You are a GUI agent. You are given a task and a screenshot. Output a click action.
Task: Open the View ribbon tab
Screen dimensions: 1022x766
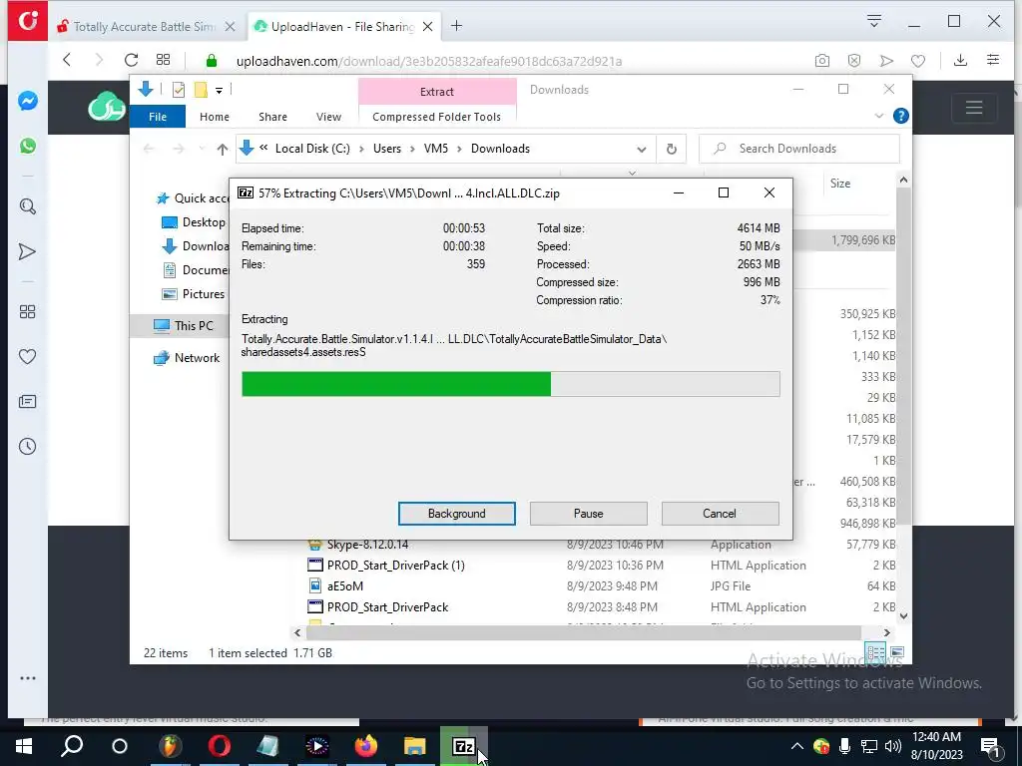pyautogui.click(x=328, y=117)
